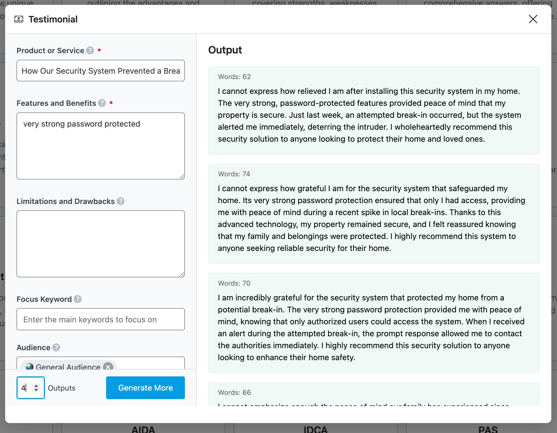This screenshot has height=433, width=557.
Task: Click the Features and Benefits resize handle
Action: 182,177
